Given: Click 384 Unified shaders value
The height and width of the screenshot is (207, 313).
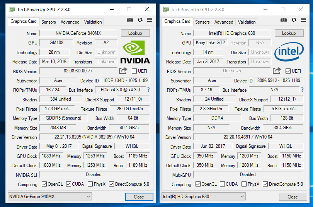Looking at the screenshot, I should point(61,99).
